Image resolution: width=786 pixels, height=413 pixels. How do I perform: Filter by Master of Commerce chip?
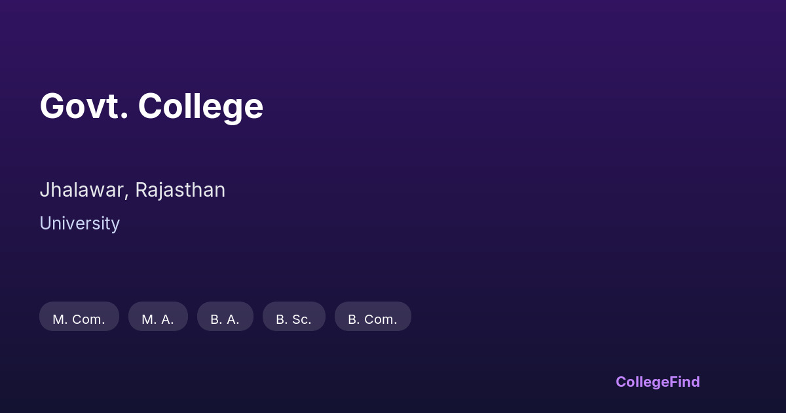(x=79, y=317)
